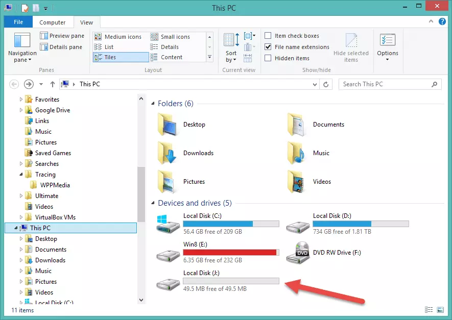
Task: Click the Up arrow navigation button
Action: [52, 84]
